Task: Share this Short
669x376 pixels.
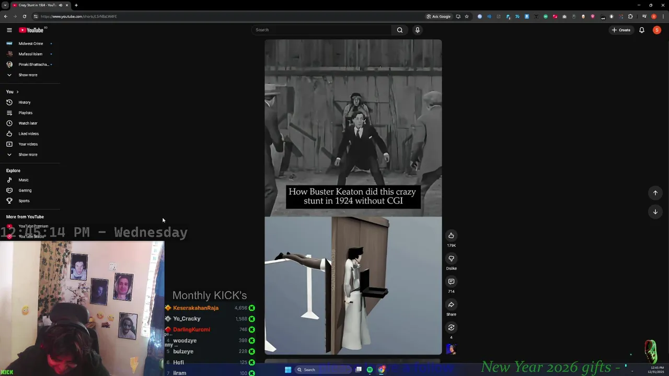Action: (x=451, y=304)
